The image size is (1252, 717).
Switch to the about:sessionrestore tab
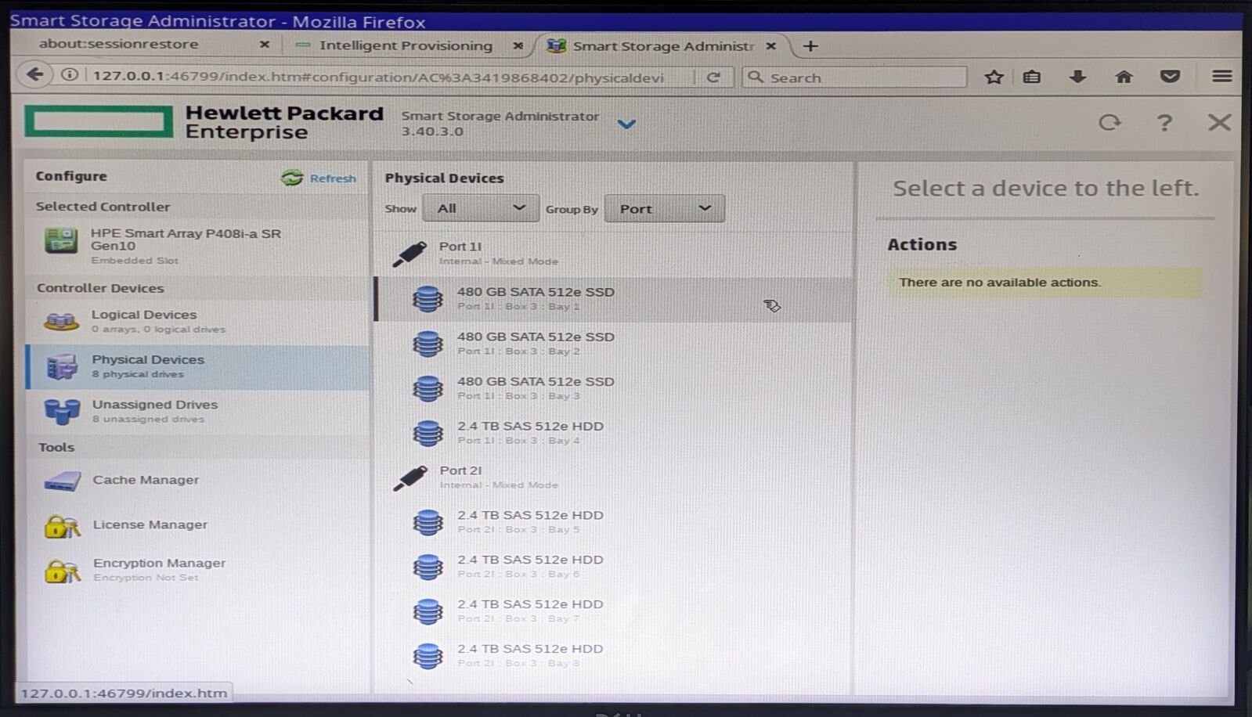point(118,44)
